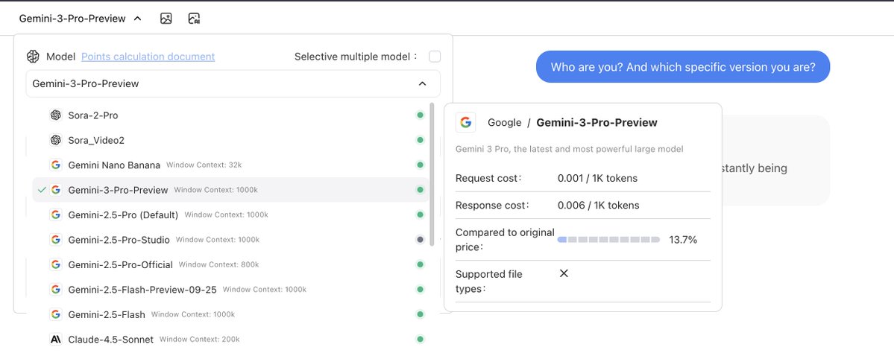Select the Sora_Video2 model
This screenshot has height=356, width=894.
point(233,140)
